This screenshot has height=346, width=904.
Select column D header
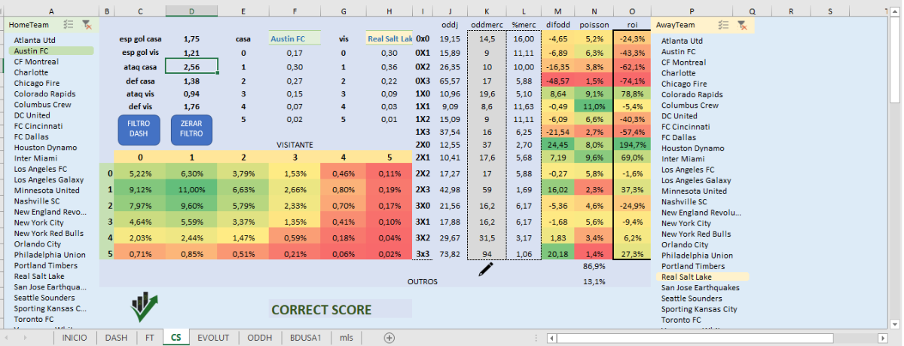(191, 11)
